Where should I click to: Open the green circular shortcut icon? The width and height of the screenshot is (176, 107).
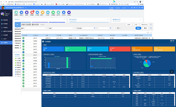pyautogui.click(x=53, y=12)
